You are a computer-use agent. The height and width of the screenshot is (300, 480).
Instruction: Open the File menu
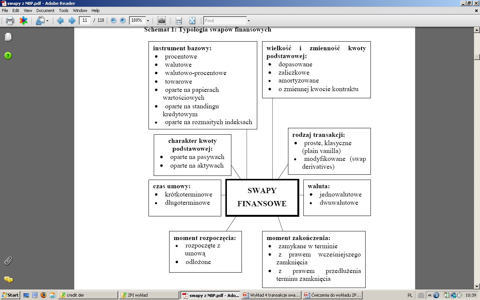pyautogui.click(x=5, y=10)
